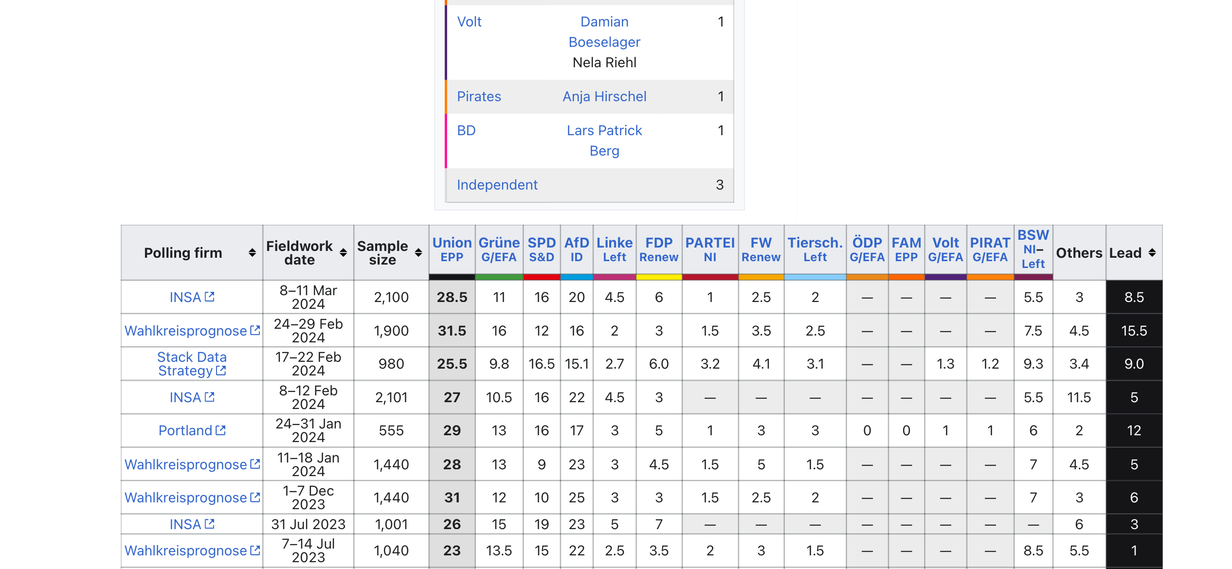
Task: Sort by Sample size arrows
Action: [418, 252]
